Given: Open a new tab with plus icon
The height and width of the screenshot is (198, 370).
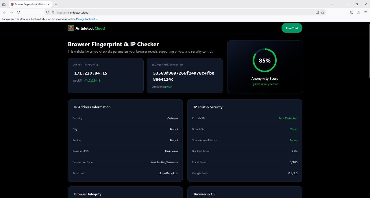Looking at the screenshot, I should (56, 4).
